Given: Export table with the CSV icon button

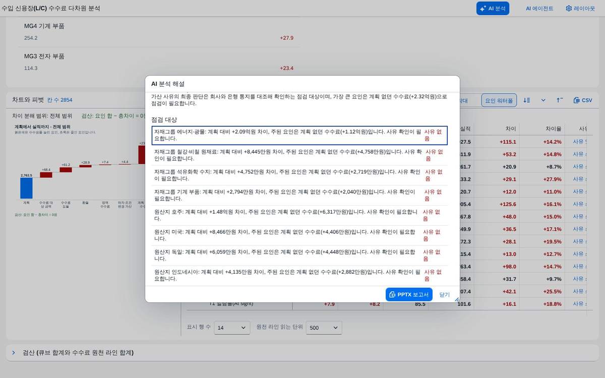Looking at the screenshot, I should pos(583,100).
